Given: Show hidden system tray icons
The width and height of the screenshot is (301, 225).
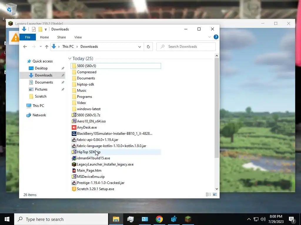Looking at the screenshot, I should click(x=249, y=219).
